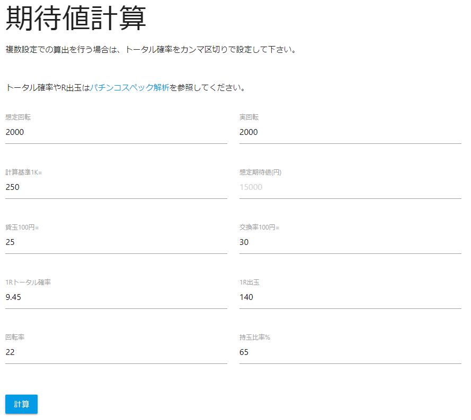Click the 持玉比率% label text

[x=255, y=337]
